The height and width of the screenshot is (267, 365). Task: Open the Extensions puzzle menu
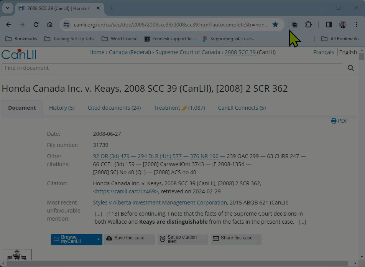(308, 25)
